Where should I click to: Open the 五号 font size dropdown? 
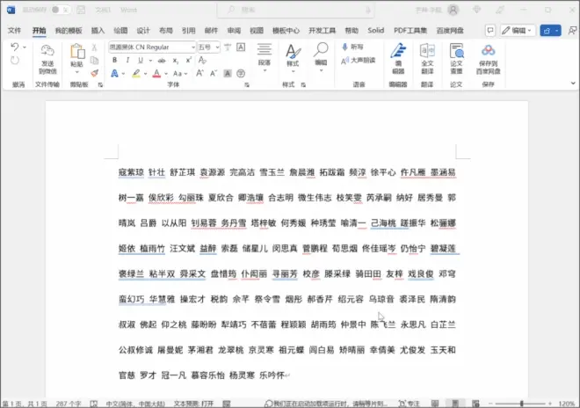click(218, 47)
